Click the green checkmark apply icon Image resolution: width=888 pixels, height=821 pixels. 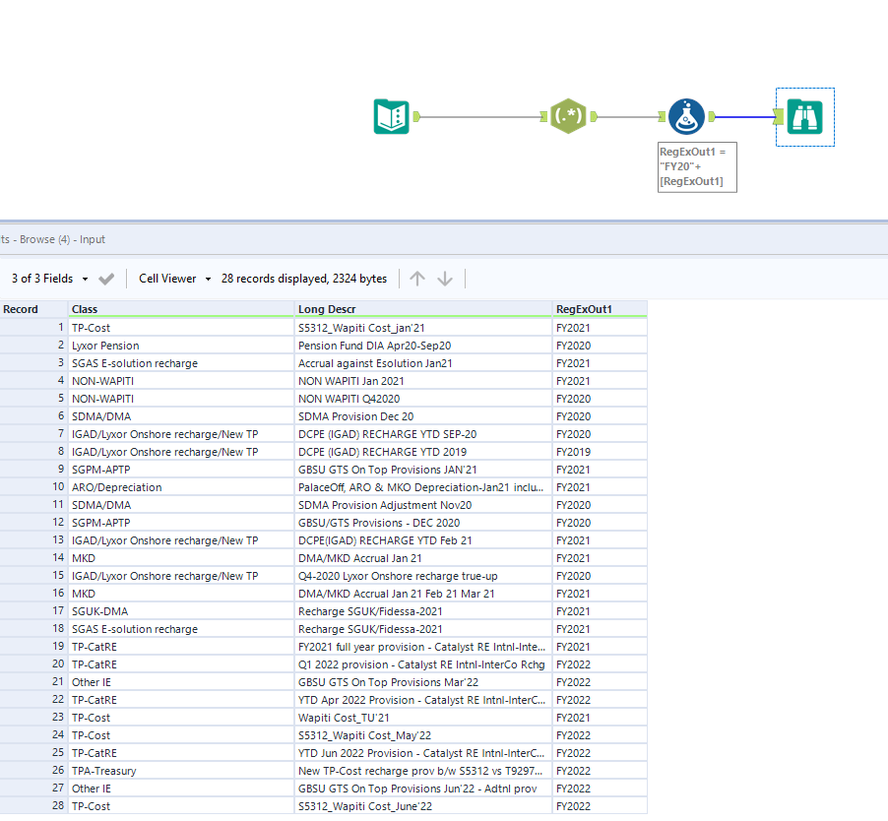[106, 279]
